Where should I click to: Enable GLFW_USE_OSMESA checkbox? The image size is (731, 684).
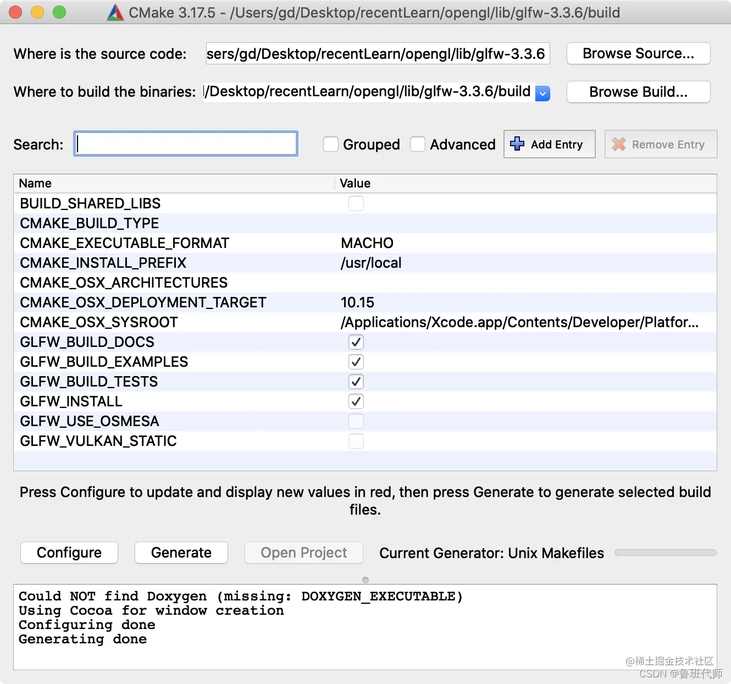356,421
